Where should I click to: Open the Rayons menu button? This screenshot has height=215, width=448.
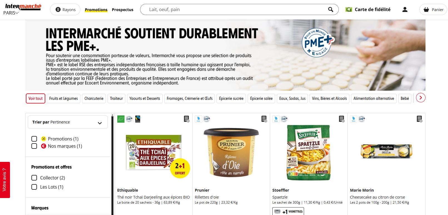[65, 9]
